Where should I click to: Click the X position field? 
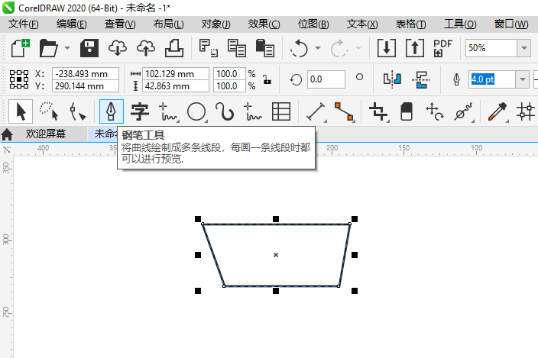(86, 73)
